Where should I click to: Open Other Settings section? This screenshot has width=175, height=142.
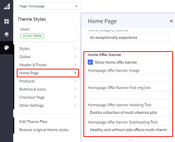pos(48,105)
